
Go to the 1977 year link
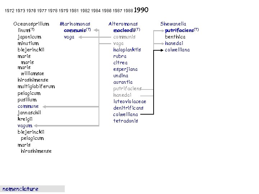(x=41, y=11)
